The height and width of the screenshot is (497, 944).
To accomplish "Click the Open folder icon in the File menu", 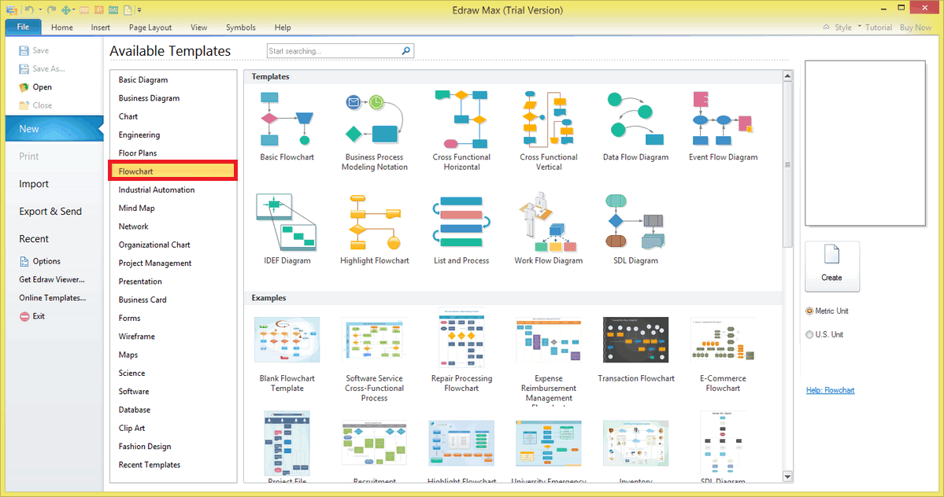I will click(x=24, y=87).
